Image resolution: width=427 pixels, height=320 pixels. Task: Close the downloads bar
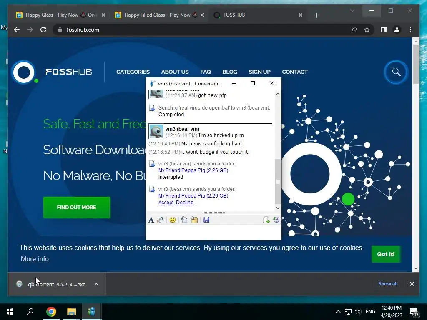(412, 284)
